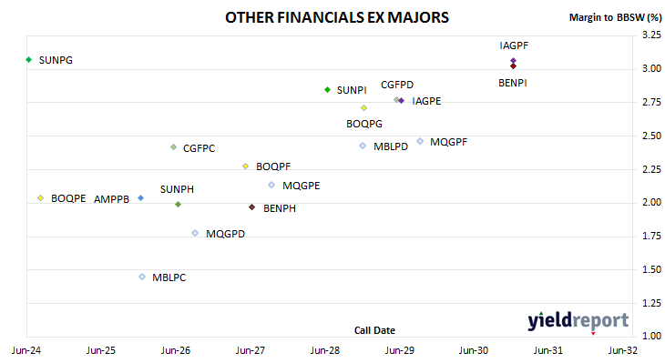Click the green SUNPG diamond marker
This screenshot has width=665, height=363.
(x=29, y=60)
